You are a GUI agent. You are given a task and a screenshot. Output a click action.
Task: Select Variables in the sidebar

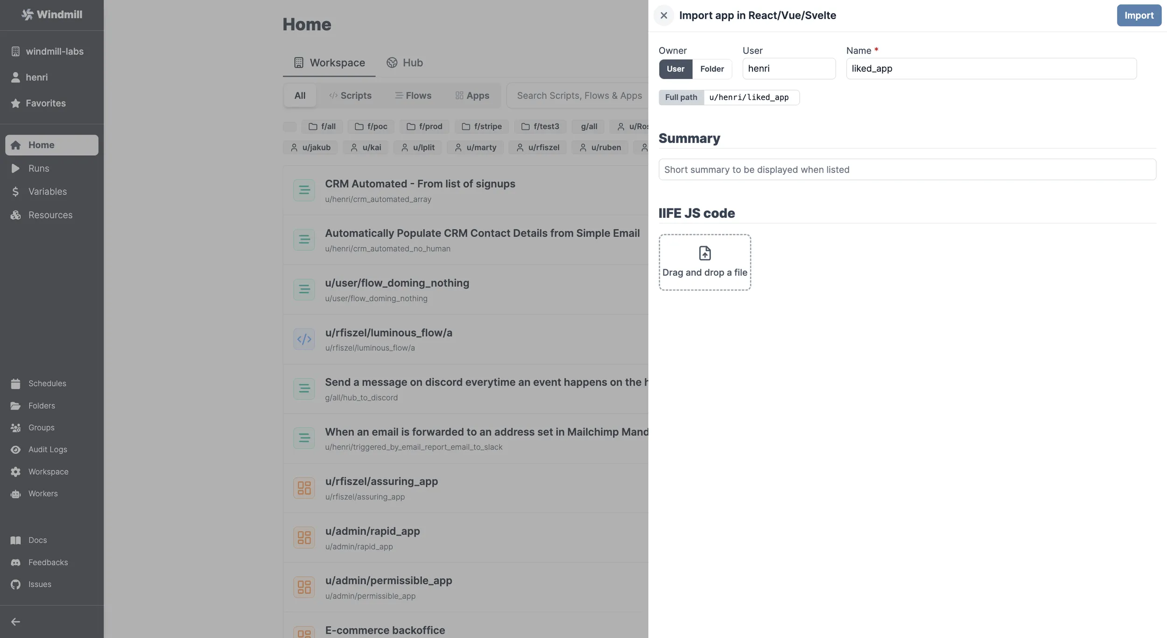pyautogui.click(x=47, y=191)
